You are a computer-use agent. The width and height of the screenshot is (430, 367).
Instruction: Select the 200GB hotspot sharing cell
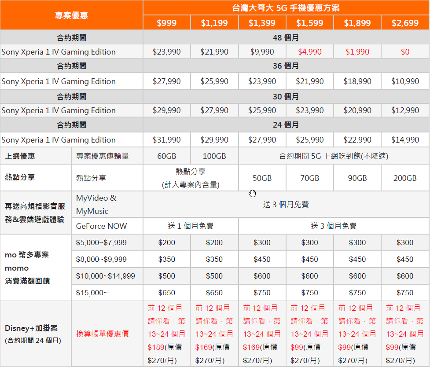click(405, 178)
